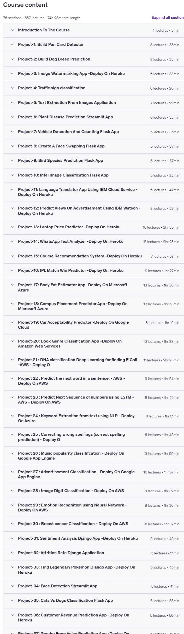
Task: Expand Project-4: Traffic sign classification
Action: point(93,88)
